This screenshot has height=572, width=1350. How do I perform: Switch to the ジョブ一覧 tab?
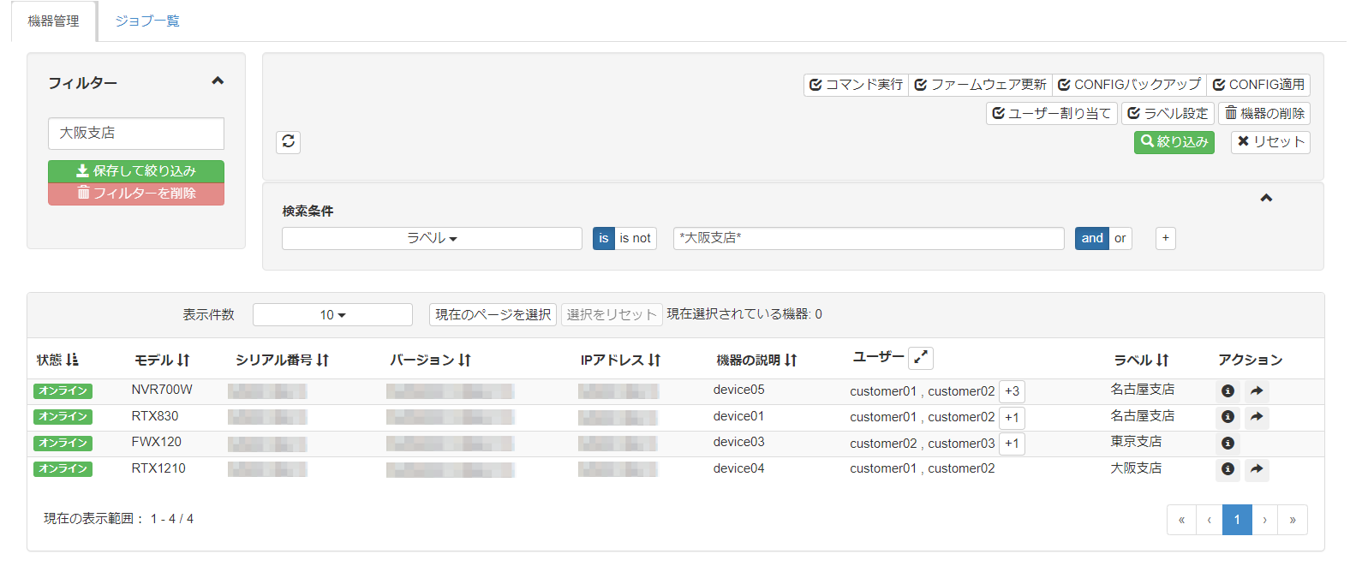pos(147,21)
